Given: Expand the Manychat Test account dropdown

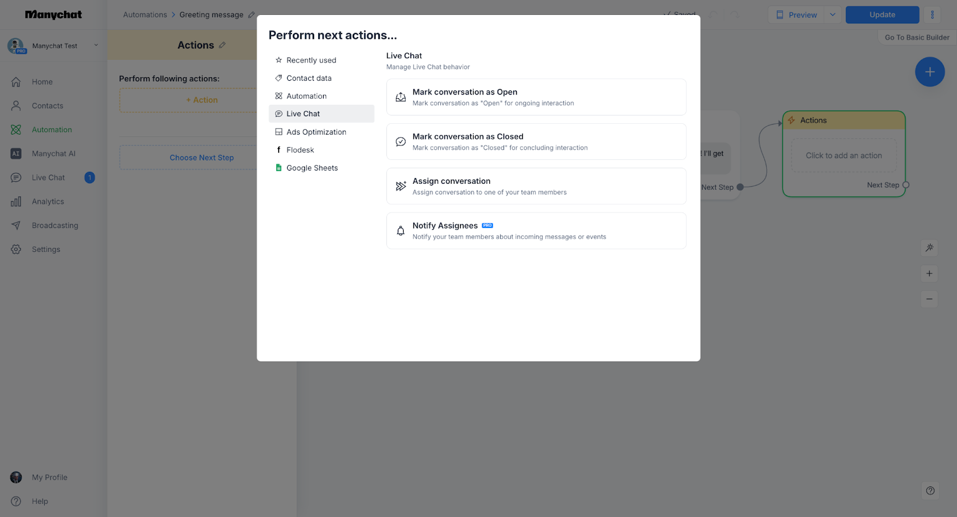Looking at the screenshot, I should 96,45.
